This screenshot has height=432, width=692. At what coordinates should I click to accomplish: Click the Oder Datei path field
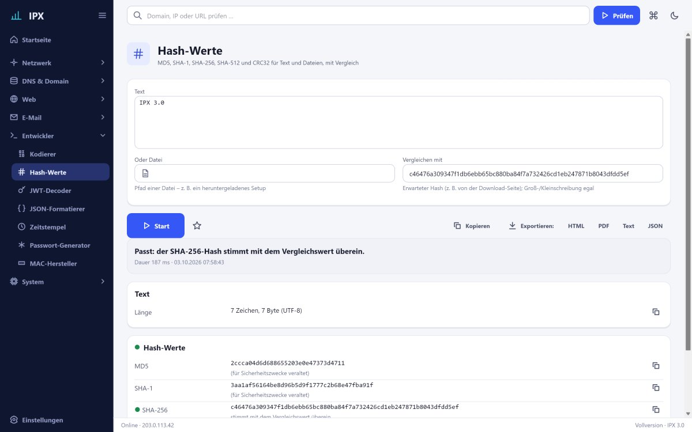click(x=265, y=173)
